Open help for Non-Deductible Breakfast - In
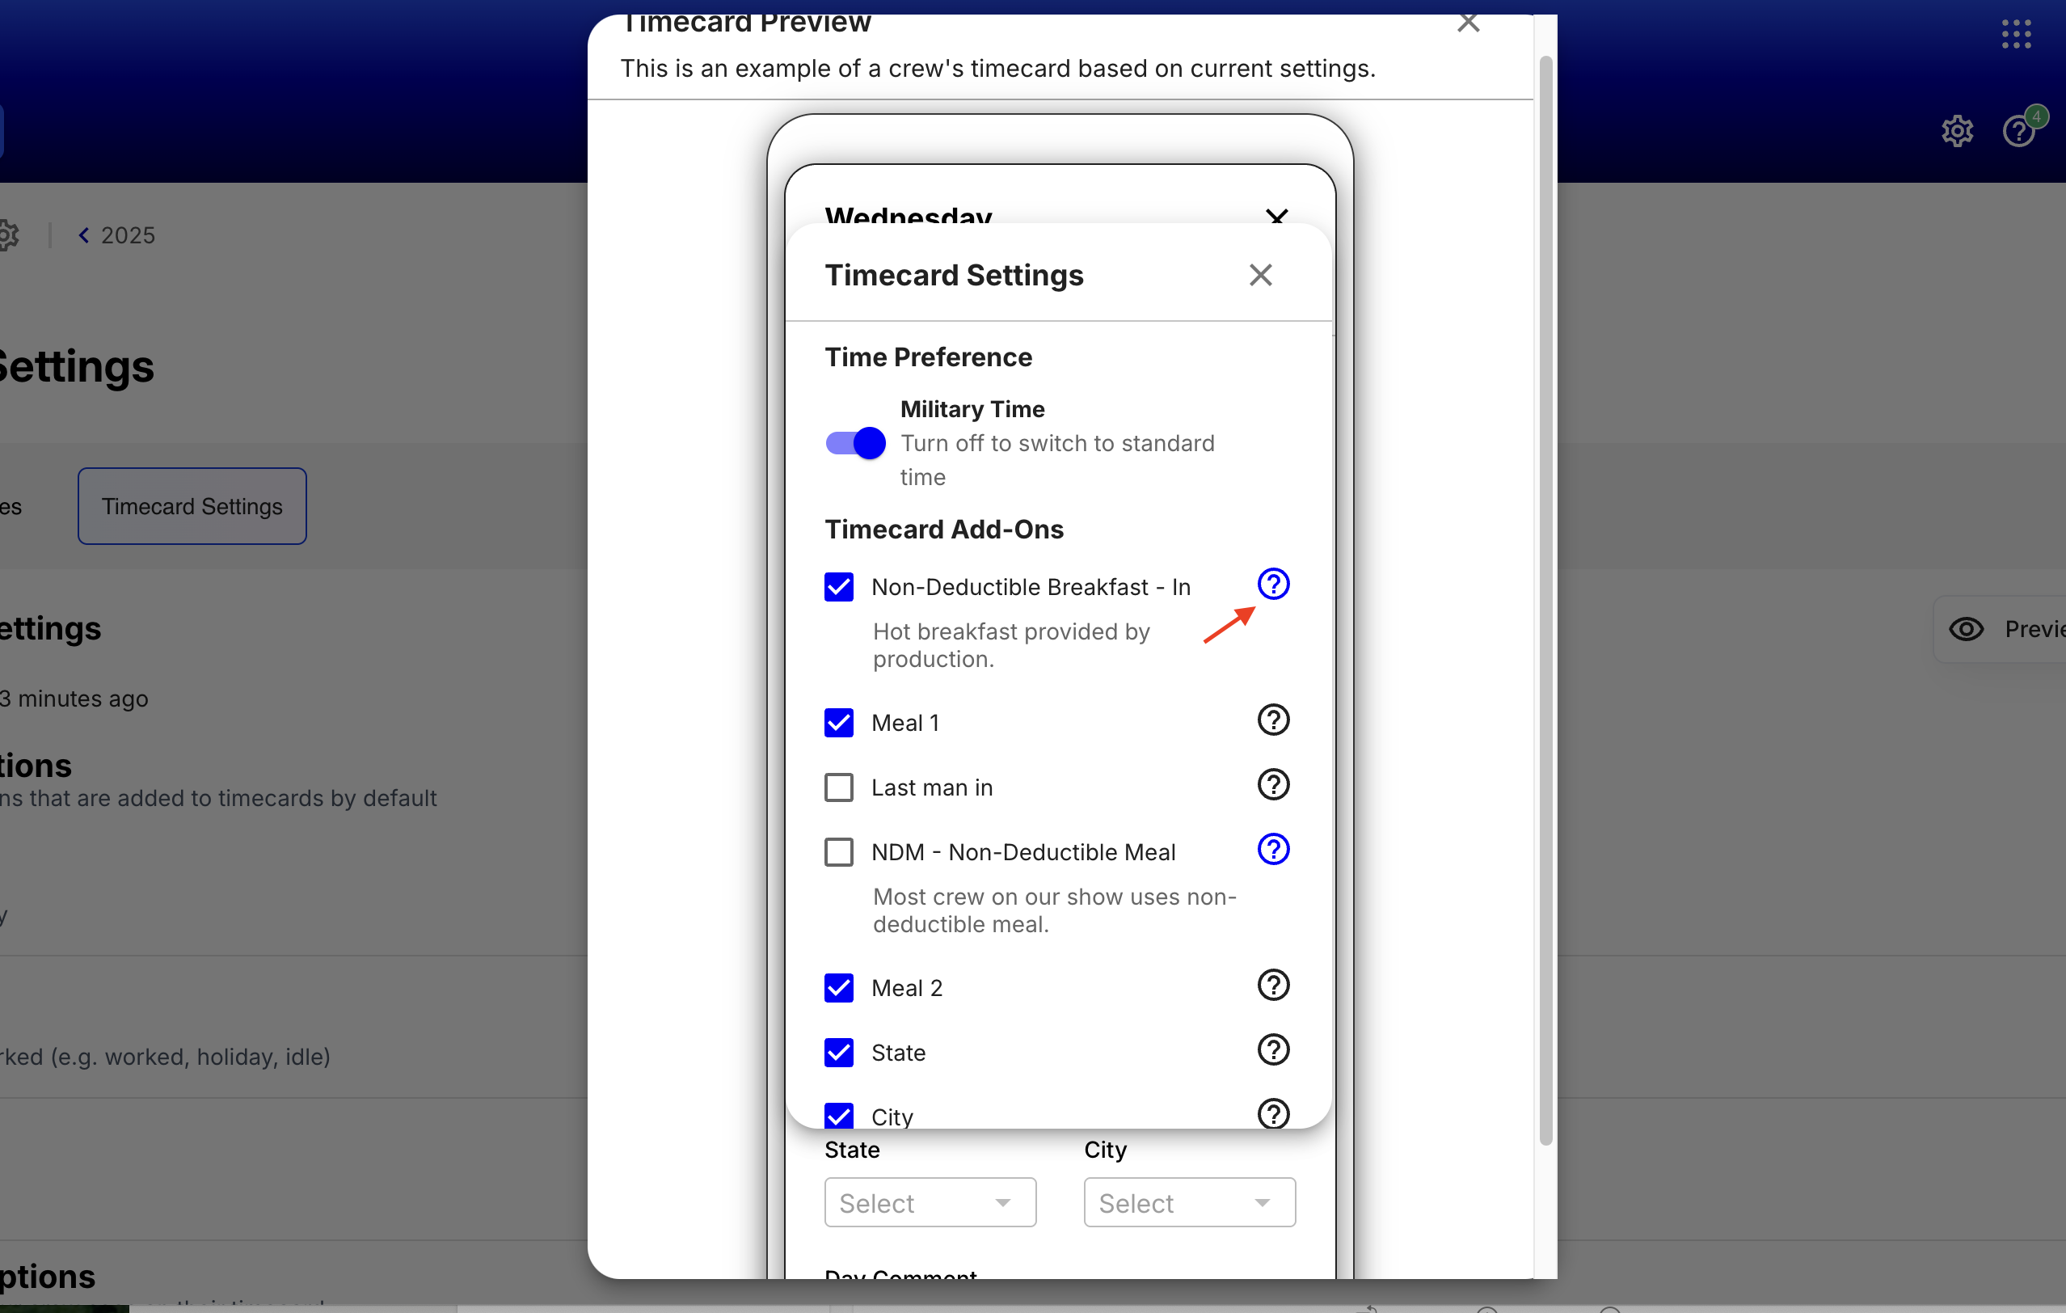 click(1273, 585)
